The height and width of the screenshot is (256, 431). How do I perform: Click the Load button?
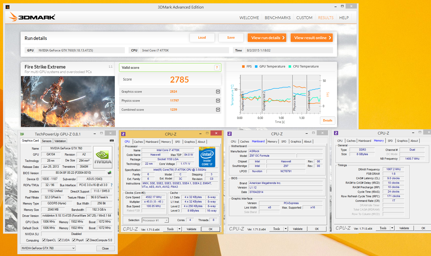tap(202, 38)
